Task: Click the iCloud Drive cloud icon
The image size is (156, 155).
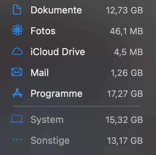Action: pyautogui.click(x=17, y=51)
